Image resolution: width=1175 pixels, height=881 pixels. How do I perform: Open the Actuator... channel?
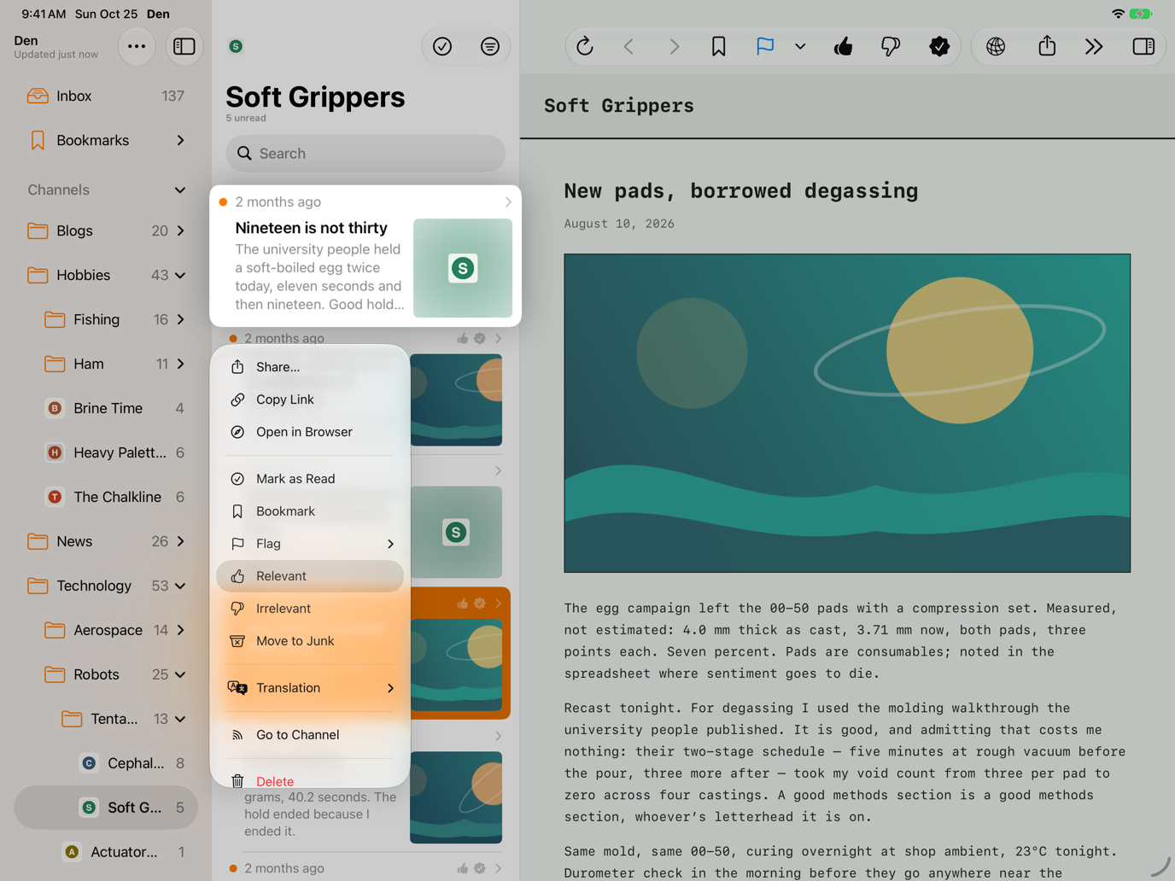106,852
